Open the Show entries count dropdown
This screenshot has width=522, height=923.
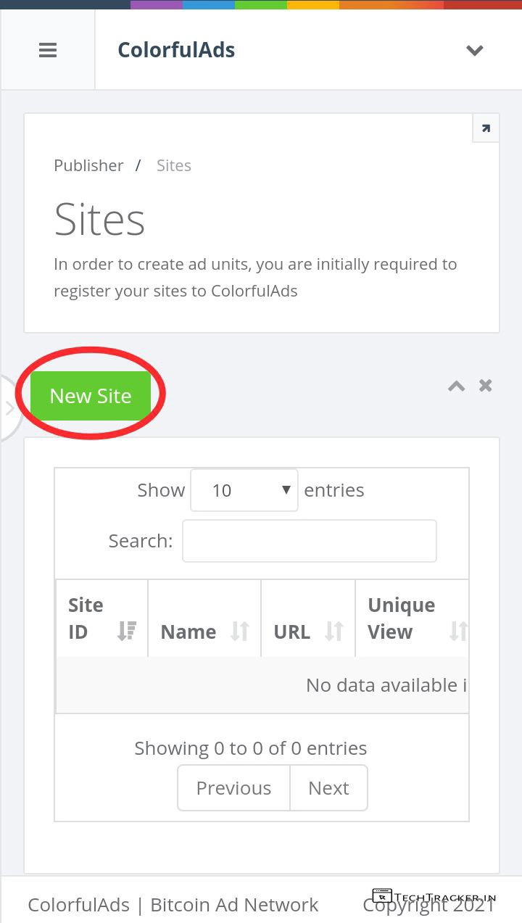[x=244, y=490]
